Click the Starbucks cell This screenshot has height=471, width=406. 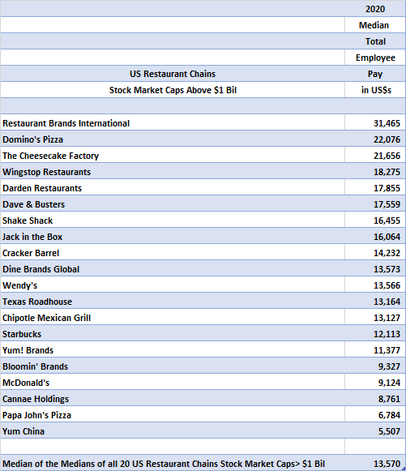[x=173, y=334]
